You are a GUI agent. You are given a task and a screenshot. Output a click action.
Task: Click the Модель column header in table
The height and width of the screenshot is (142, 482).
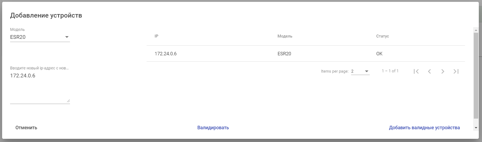(x=285, y=36)
